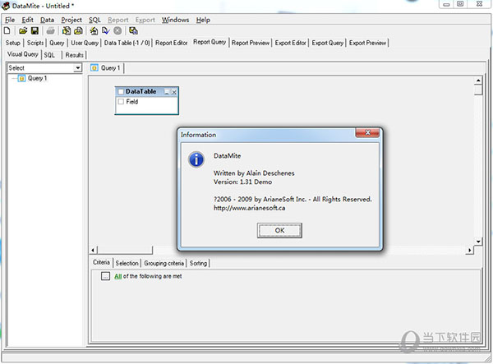Image resolution: width=493 pixels, height=364 pixels.
Task: Click the blue information icon in dialog
Action: pos(196,159)
